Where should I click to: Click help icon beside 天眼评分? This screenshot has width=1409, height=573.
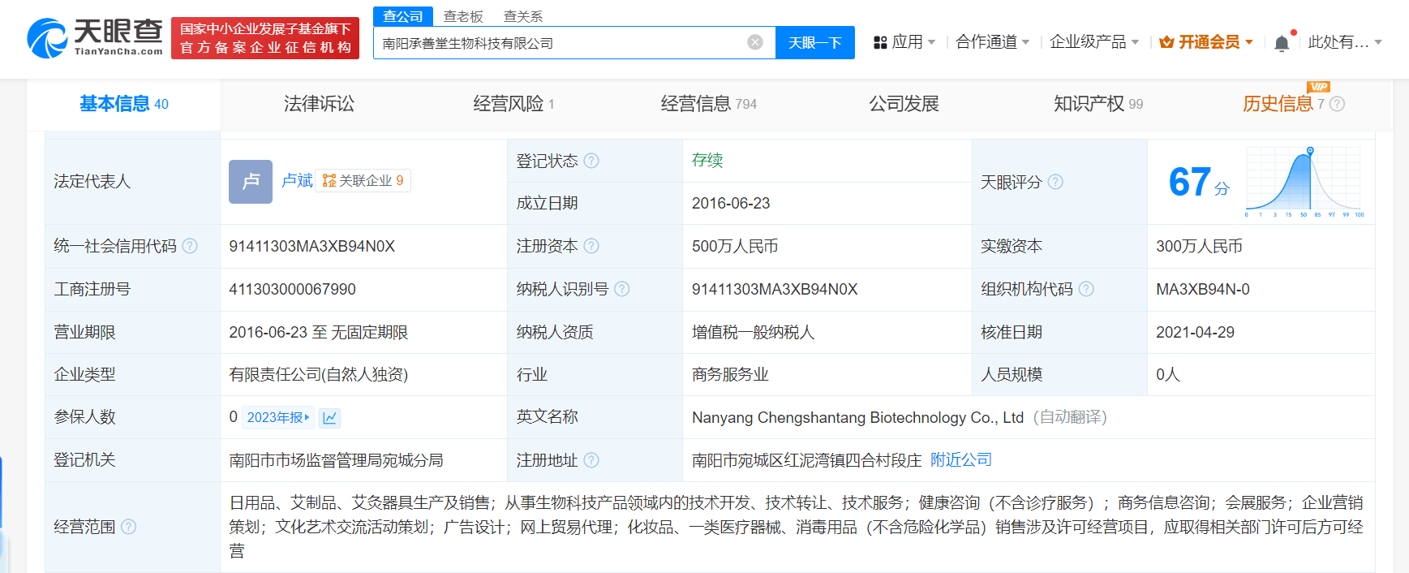(x=1055, y=182)
